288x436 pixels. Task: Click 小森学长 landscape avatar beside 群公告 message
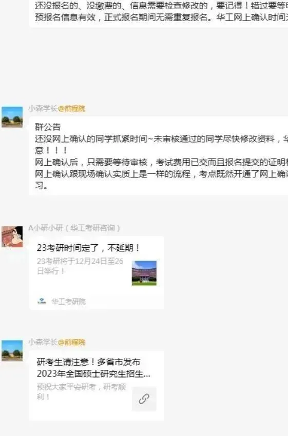[12, 117]
